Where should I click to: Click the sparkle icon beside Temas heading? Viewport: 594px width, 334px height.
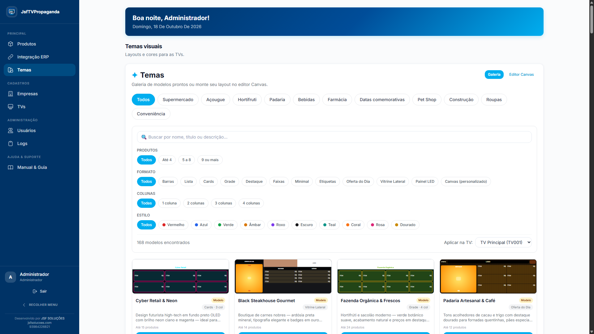[x=135, y=75]
